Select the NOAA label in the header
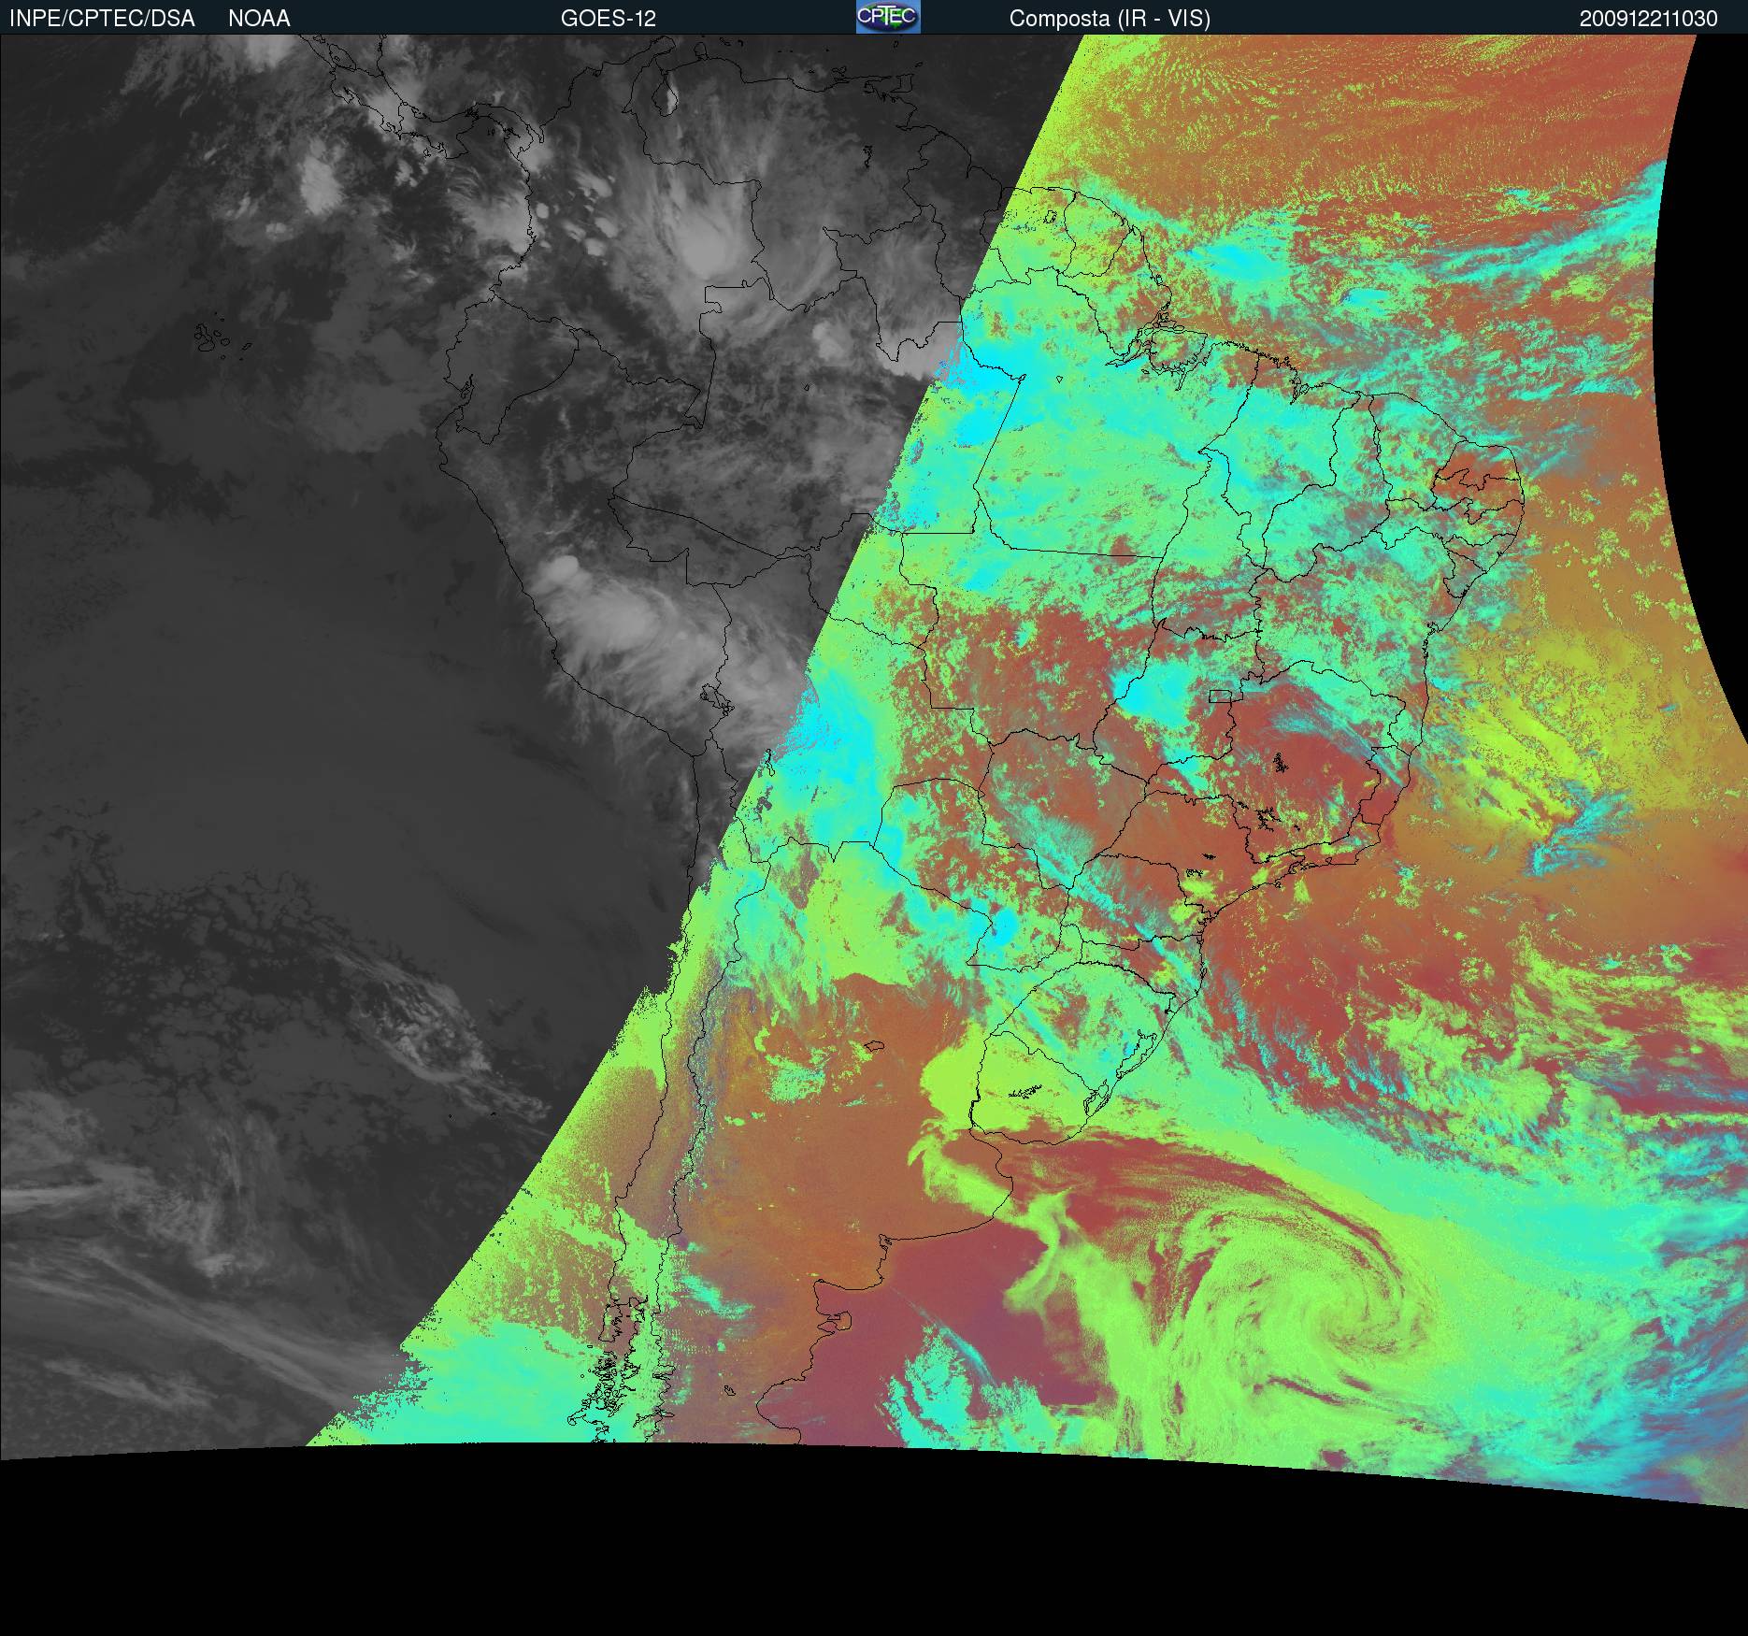 point(259,19)
